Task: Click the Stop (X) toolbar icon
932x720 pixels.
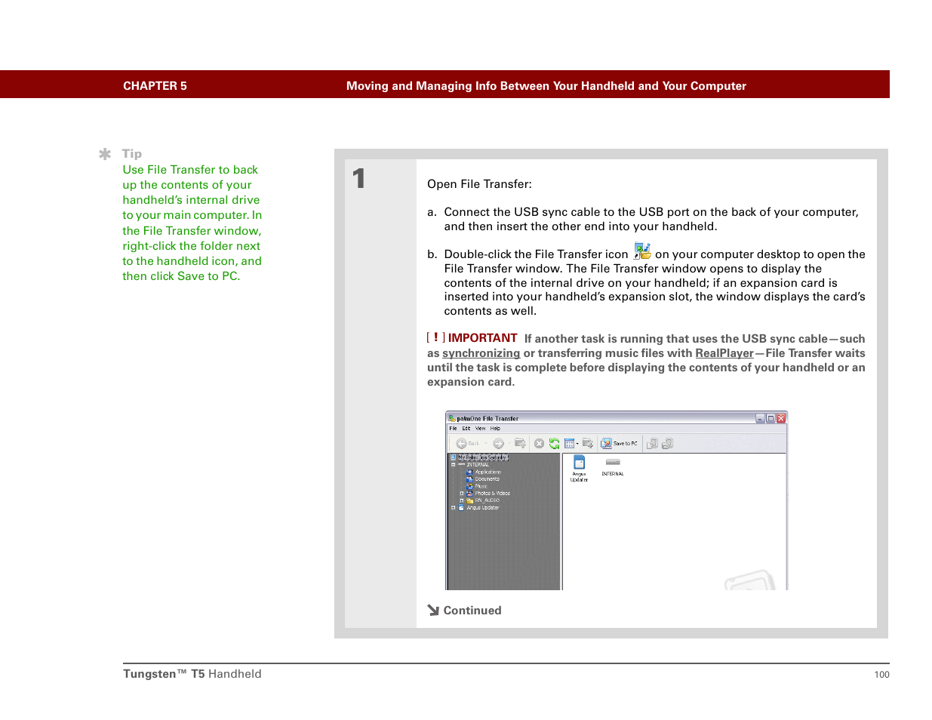Action: 539,444
